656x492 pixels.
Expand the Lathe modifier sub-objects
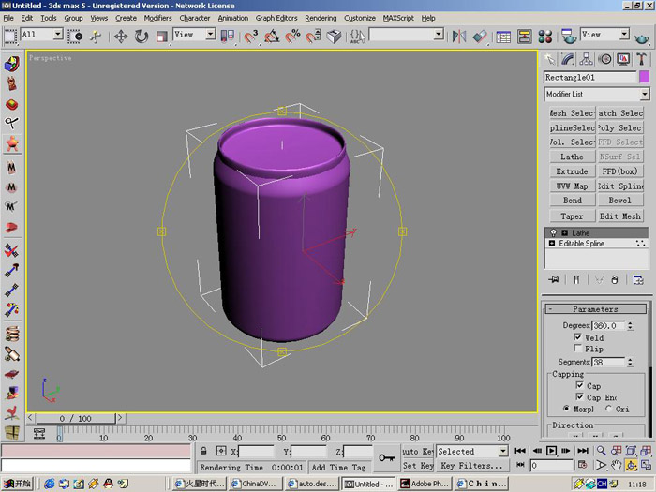click(564, 232)
